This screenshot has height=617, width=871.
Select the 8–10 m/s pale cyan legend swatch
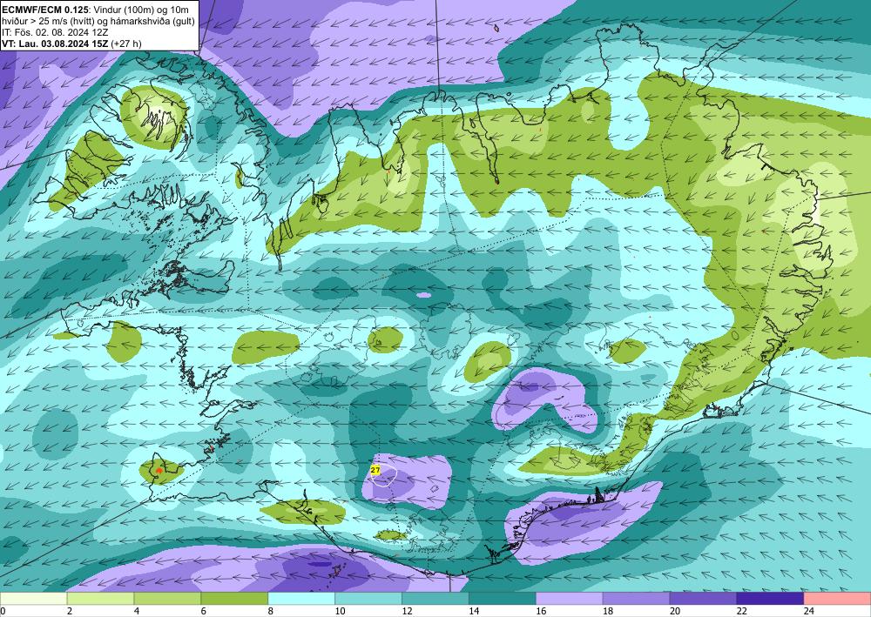(x=301, y=599)
